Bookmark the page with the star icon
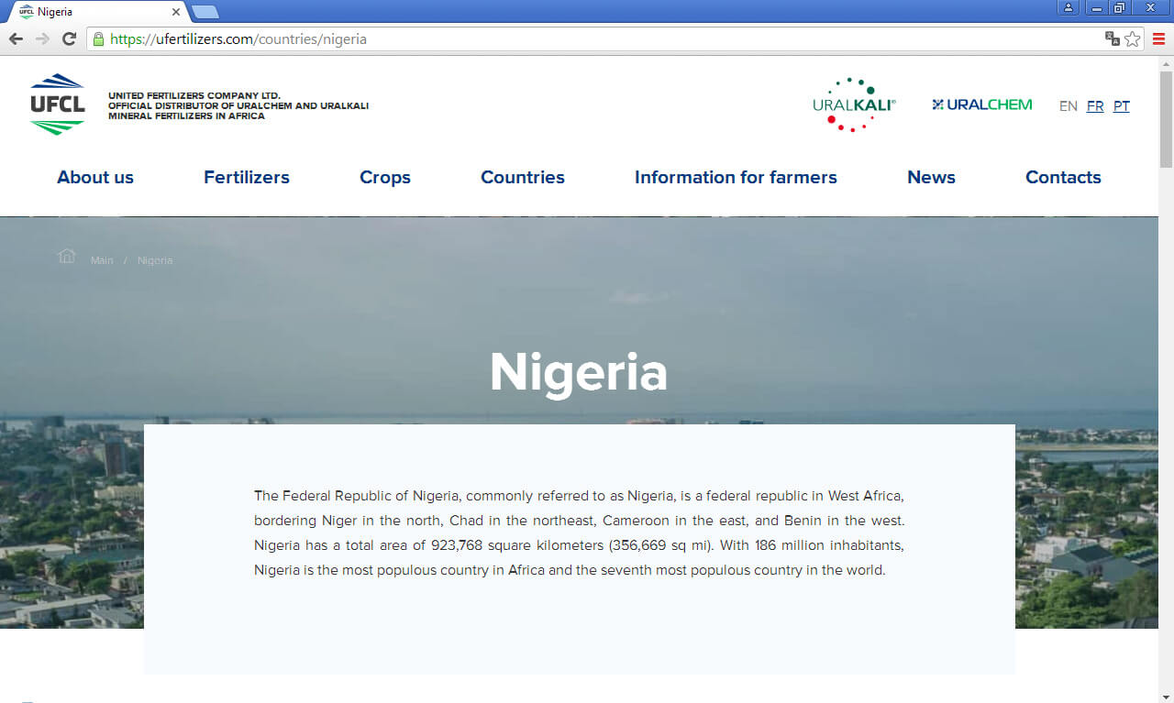 click(1133, 38)
